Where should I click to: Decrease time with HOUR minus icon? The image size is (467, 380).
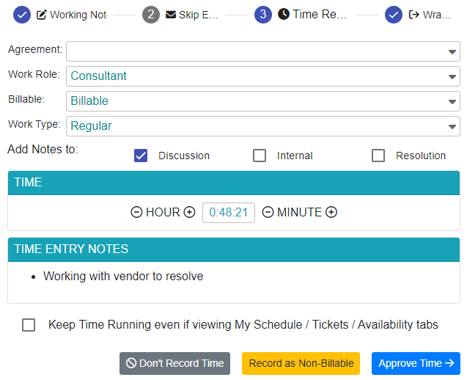136,212
